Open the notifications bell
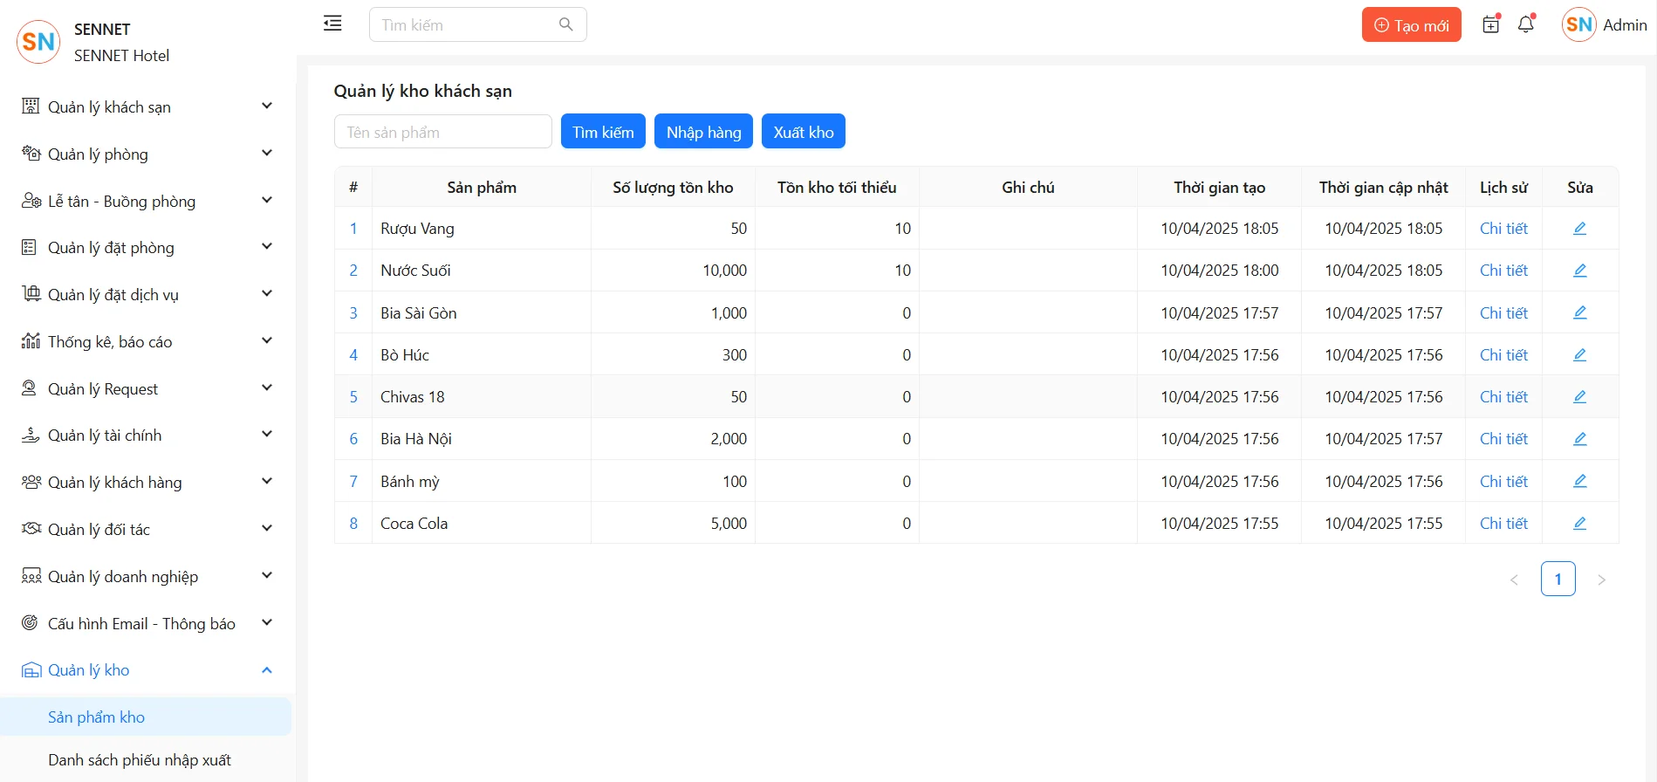 1525,24
